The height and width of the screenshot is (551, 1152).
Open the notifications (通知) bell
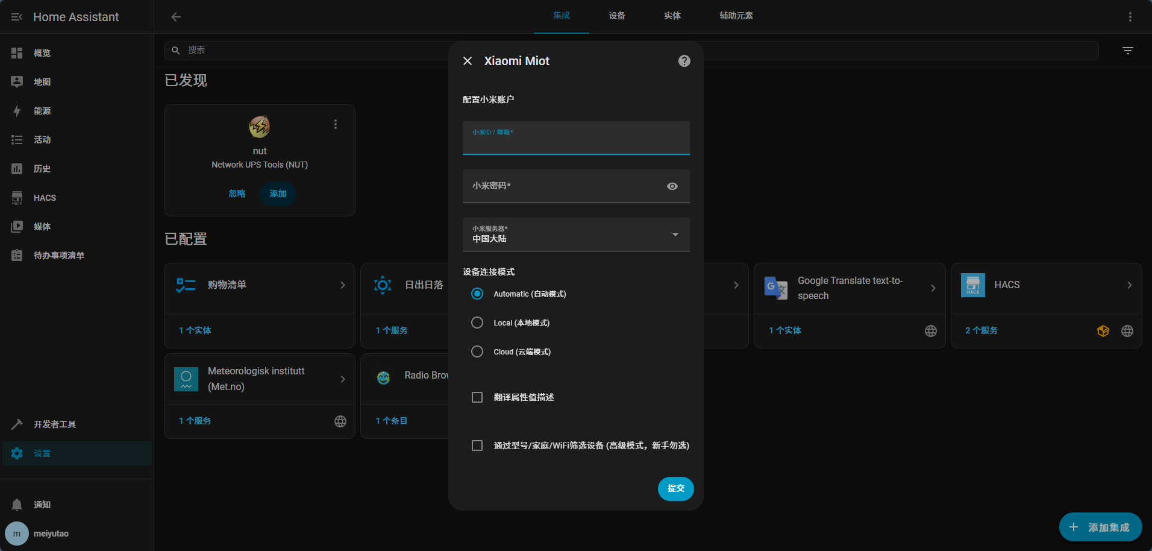[x=17, y=505]
